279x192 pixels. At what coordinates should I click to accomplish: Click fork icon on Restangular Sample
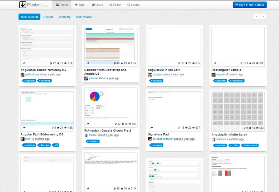[x=242, y=63]
